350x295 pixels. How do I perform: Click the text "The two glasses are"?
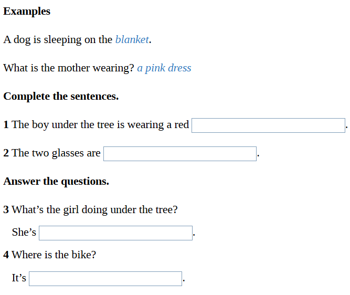pyautogui.click(x=56, y=153)
